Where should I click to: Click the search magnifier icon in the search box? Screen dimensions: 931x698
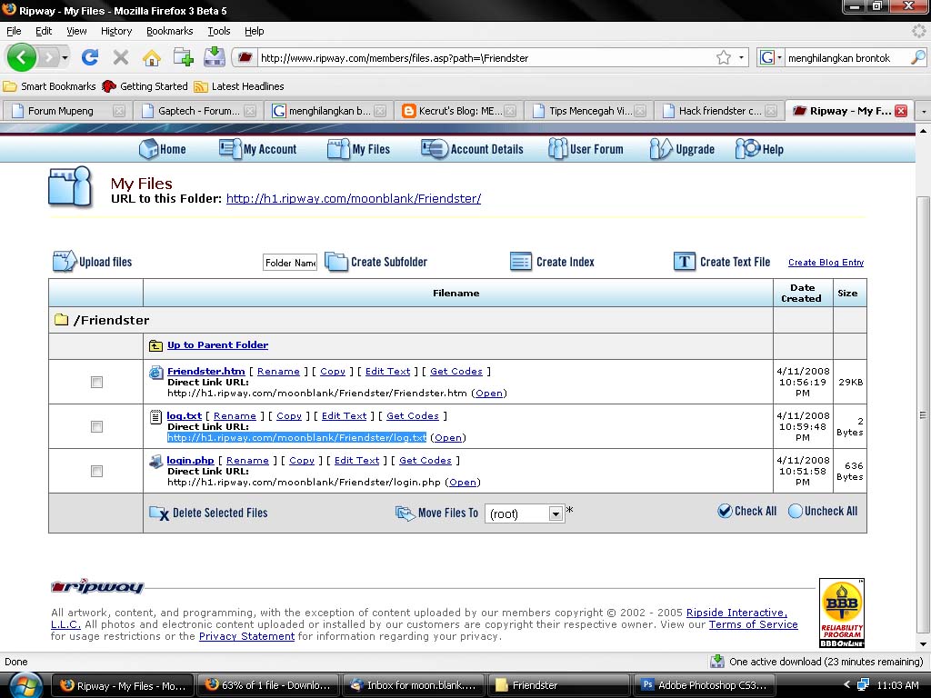click(x=917, y=57)
